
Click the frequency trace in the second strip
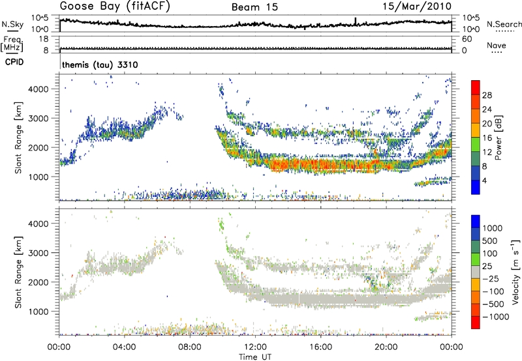[255, 48]
